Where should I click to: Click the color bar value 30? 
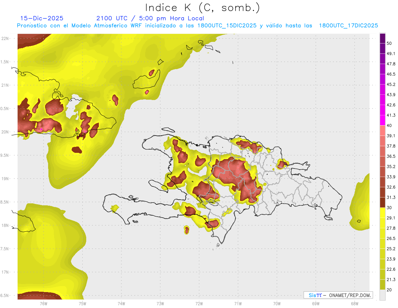[x=390, y=208]
